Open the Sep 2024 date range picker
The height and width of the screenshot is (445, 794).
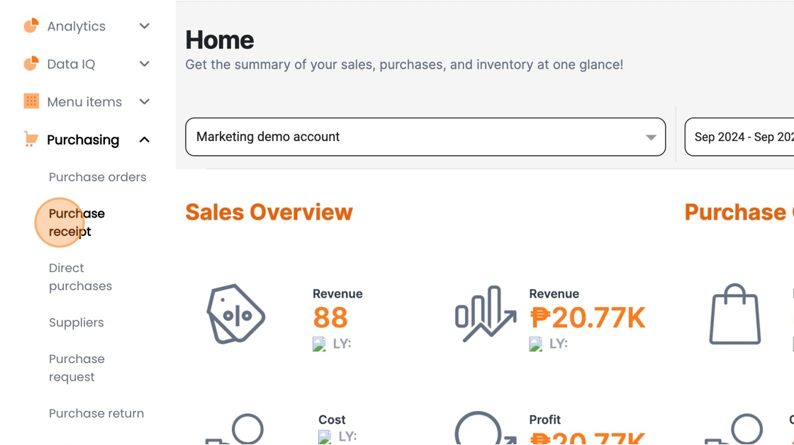click(x=739, y=137)
